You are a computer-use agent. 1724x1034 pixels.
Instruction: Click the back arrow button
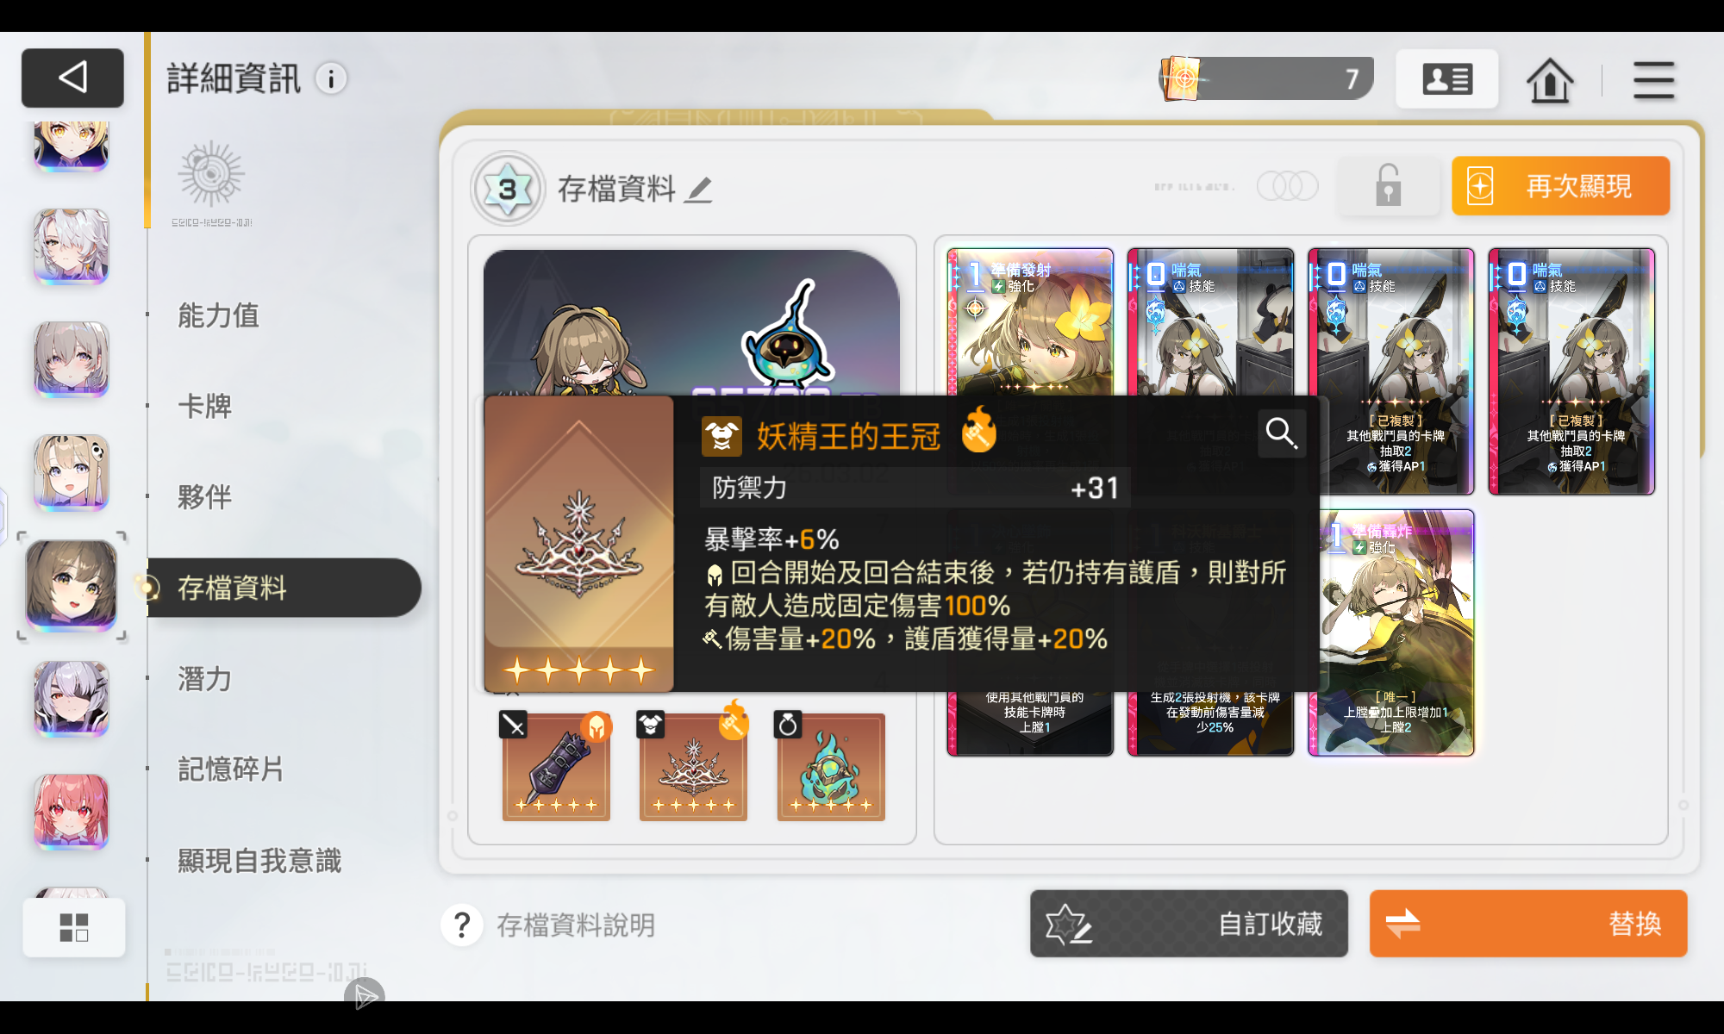(x=72, y=78)
